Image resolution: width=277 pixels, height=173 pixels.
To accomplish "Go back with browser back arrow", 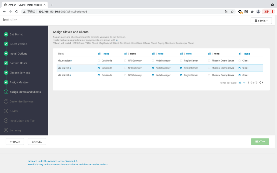I will point(4,11).
